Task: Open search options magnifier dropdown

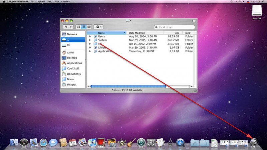Action: tap(156, 27)
